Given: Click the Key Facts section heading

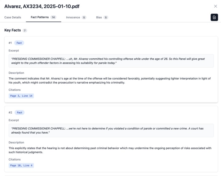Looking at the screenshot, I should click(x=13, y=30).
